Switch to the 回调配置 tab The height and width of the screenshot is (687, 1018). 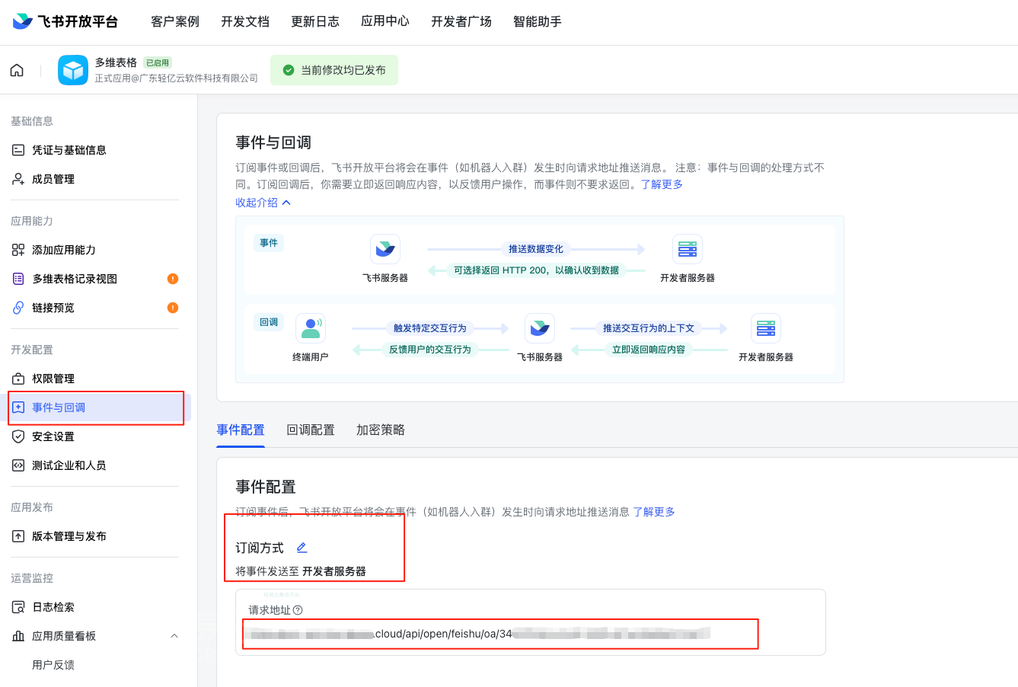click(x=311, y=430)
